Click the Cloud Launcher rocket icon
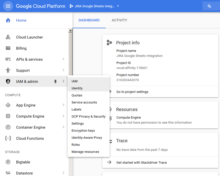 [8, 37]
